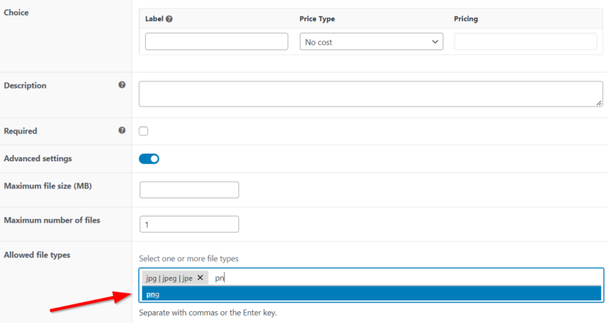
Task: Grab the Description textarea resize handle
Action: pyautogui.click(x=598, y=103)
